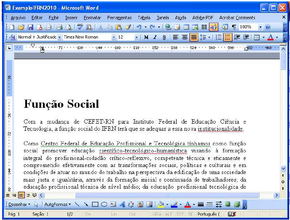Viewport: 290px width, 220px height.
Task: Open spelling status book icon in status bar
Action: coord(232,214)
